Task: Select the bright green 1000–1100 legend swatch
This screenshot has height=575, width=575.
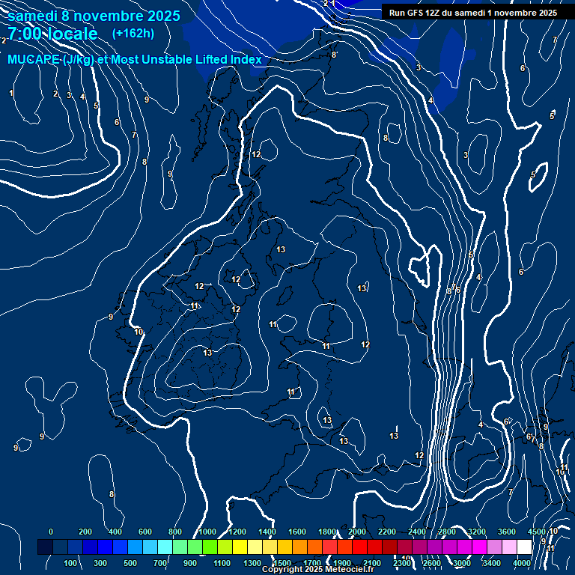Action: click(x=210, y=547)
